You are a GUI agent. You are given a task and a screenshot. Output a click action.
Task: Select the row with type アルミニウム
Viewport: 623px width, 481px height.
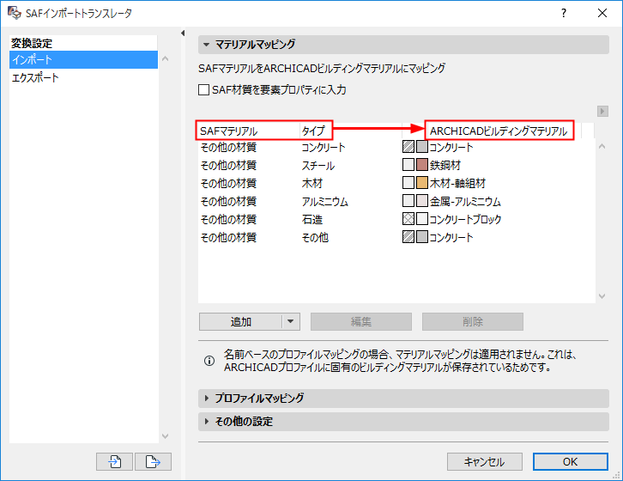tap(396, 201)
